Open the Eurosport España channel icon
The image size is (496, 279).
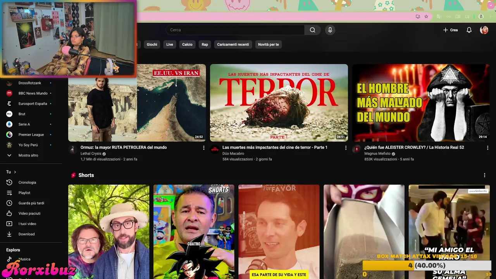(9, 103)
